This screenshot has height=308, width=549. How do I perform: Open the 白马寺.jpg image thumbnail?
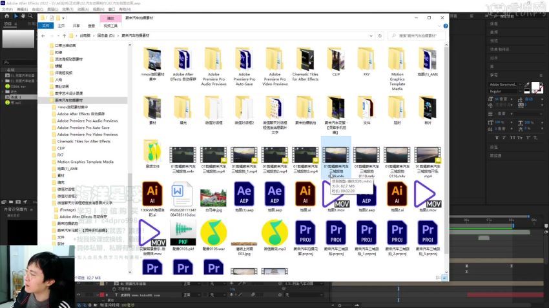[214, 197]
